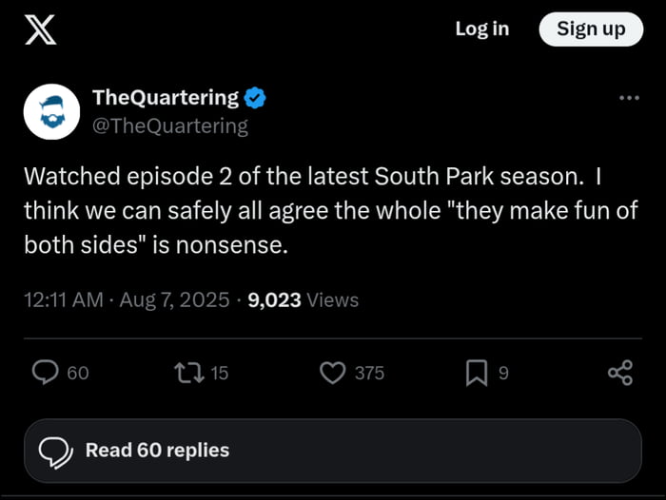Click the blue verified badge
666x500 pixels.
[256, 97]
